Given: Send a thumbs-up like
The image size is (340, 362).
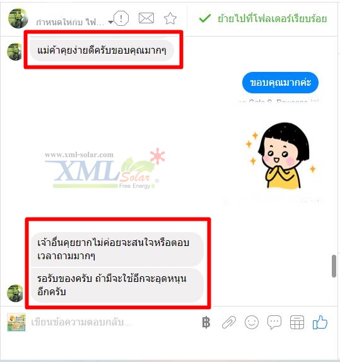Looking at the screenshot, I should tap(320, 322).
